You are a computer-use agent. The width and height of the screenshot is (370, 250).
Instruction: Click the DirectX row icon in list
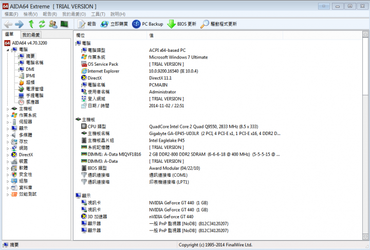(84, 78)
